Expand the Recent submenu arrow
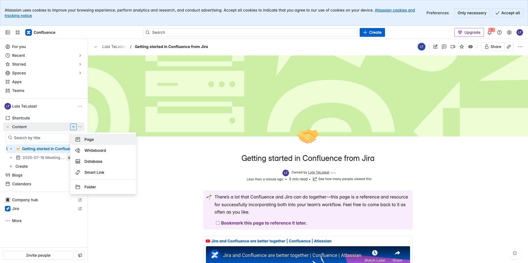 80,55
